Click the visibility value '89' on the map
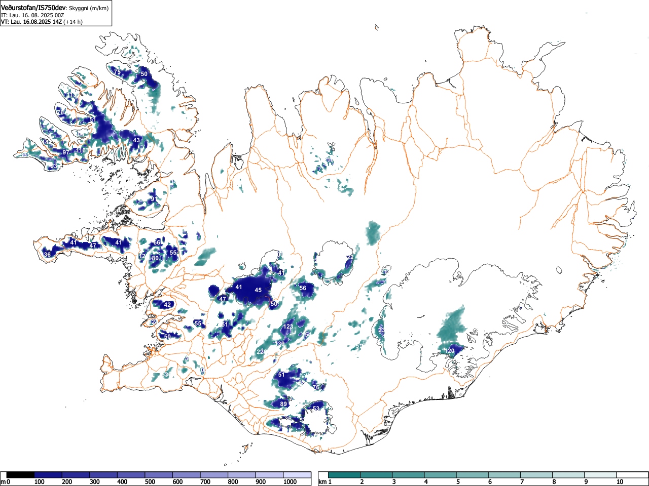The width and height of the screenshot is (649, 486). pyautogui.click(x=283, y=404)
